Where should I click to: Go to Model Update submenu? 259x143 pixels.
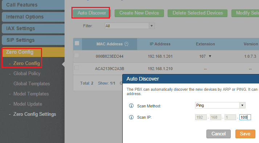click(x=28, y=104)
